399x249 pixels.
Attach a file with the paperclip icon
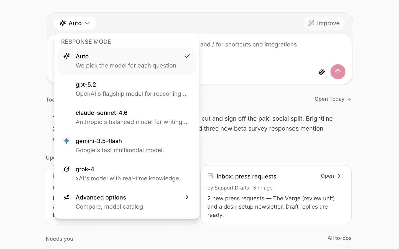pos(322,72)
